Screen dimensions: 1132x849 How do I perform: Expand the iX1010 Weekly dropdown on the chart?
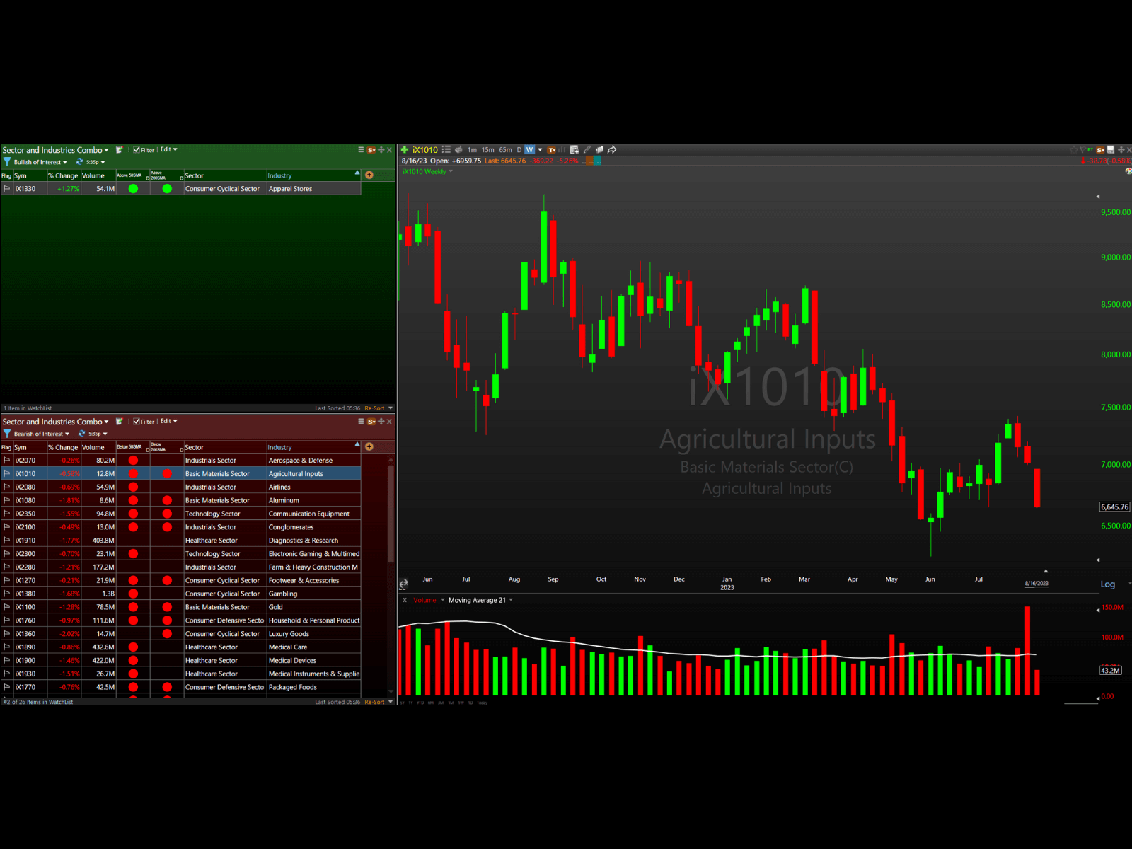point(451,171)
